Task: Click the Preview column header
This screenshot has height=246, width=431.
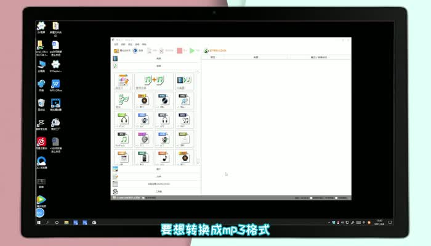Action: click(213, 57)
